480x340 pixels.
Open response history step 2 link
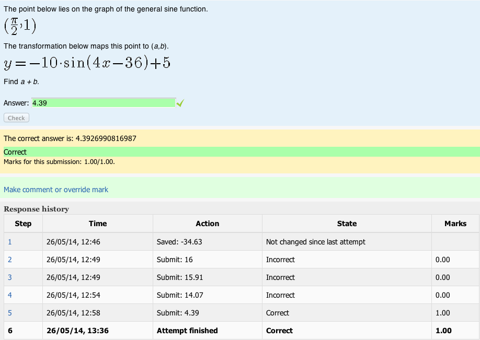(10, 260)
